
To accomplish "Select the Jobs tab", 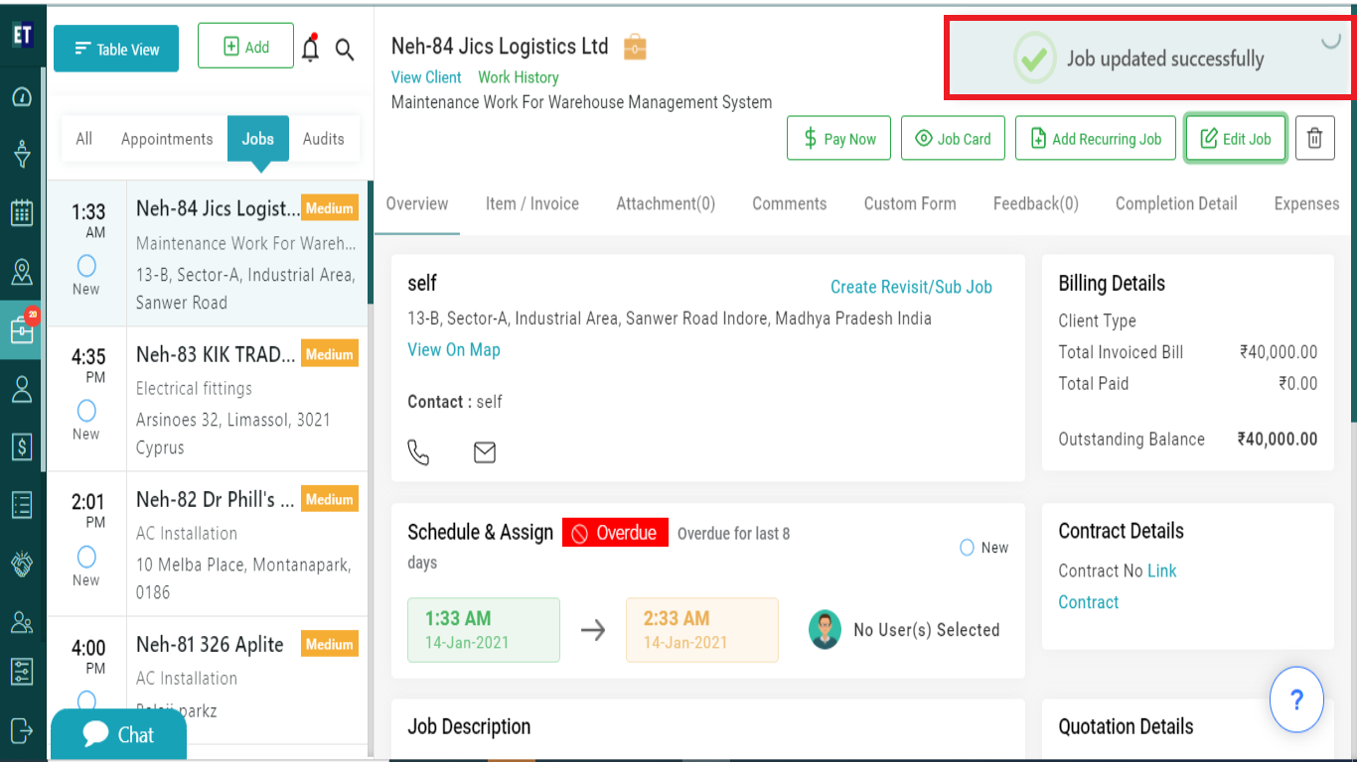I will (258, 139).
